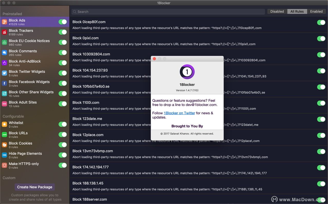Image resolution: width=328 pixels, height=204 pixels.
Task: Select the Block Twitter Widgets package
Action: [35, 73]
